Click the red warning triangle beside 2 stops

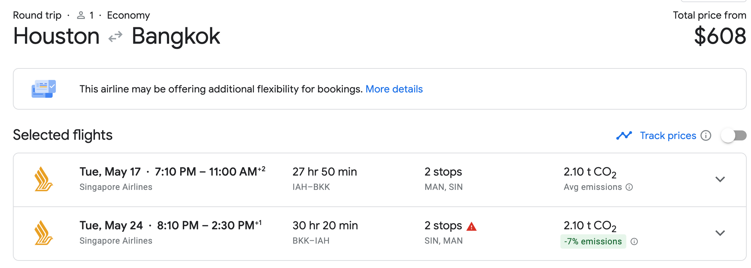coord(472,226)
